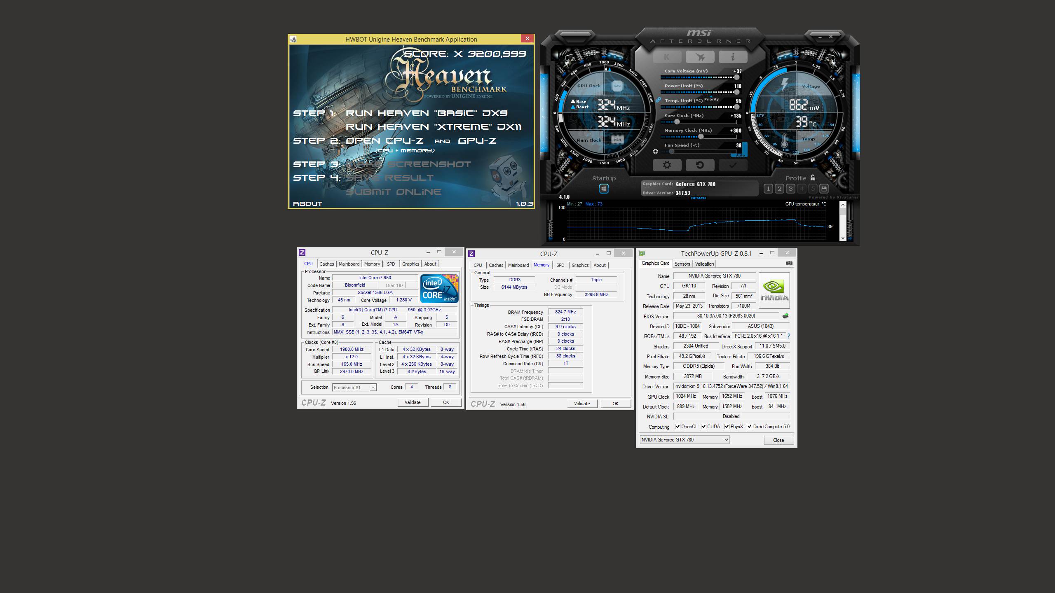Load Afterburner profile slot 1

[x=768, y=189]
